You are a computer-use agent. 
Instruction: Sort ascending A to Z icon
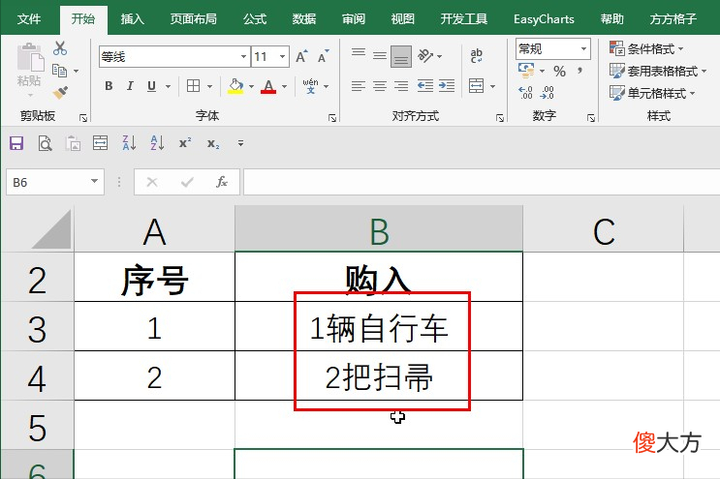(157, 143)
